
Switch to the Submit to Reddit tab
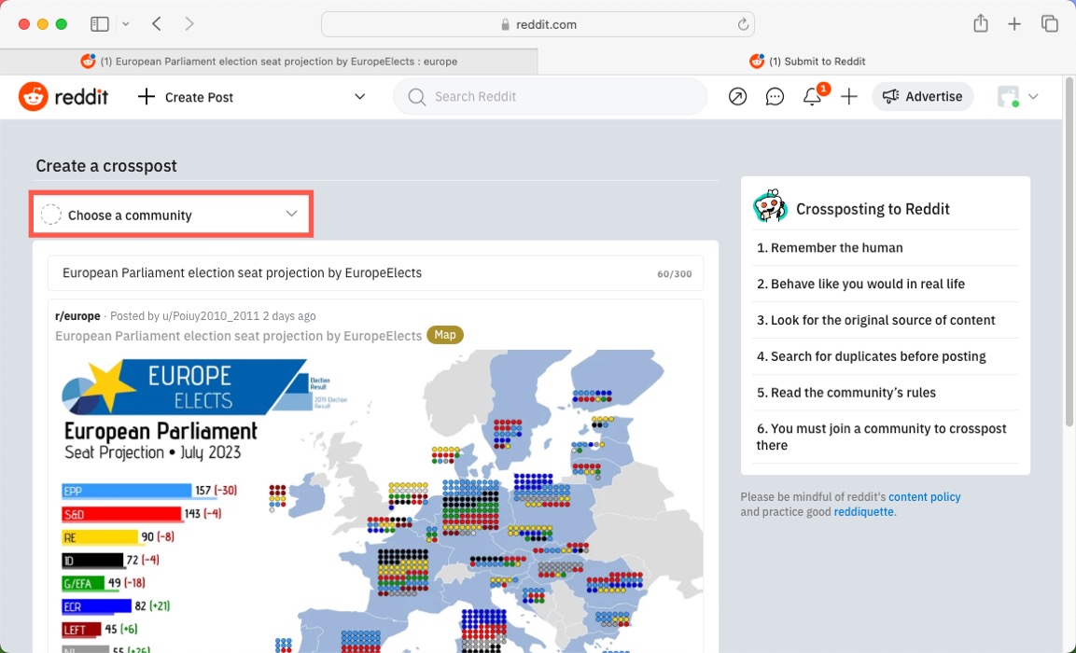click(x=807, y=62)
